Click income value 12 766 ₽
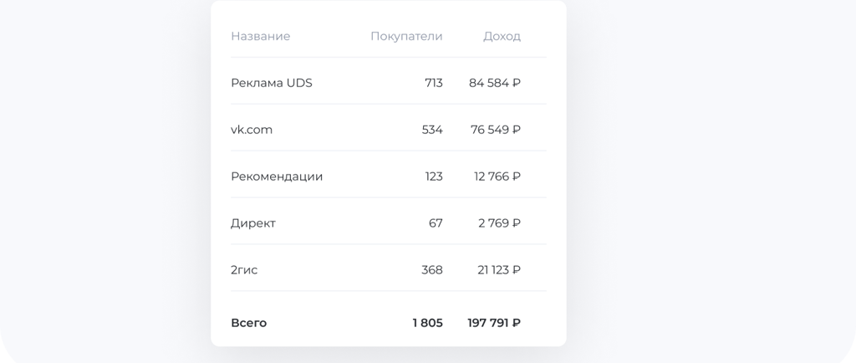 [497, 176]
